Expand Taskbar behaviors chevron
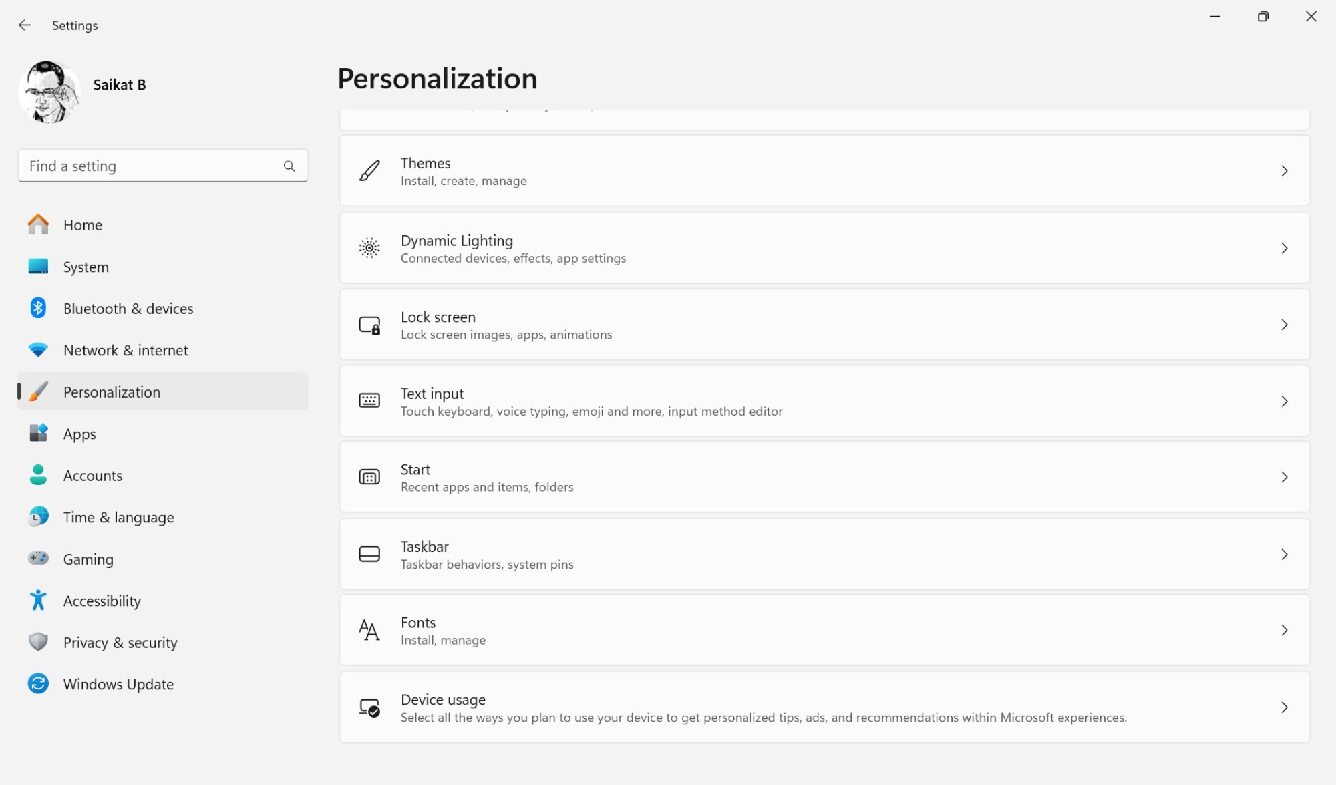 coord(1285,553)
